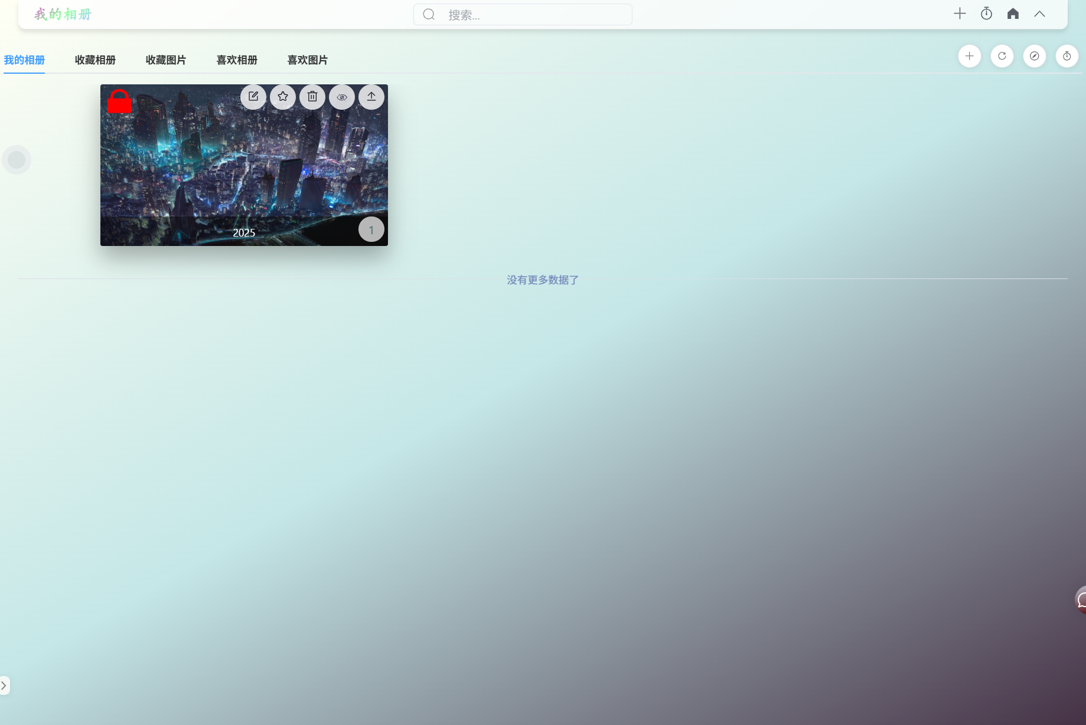Screen dimensions: 1086x725
Task: Expand the side panel with right arrow
Action: point(4,685)
